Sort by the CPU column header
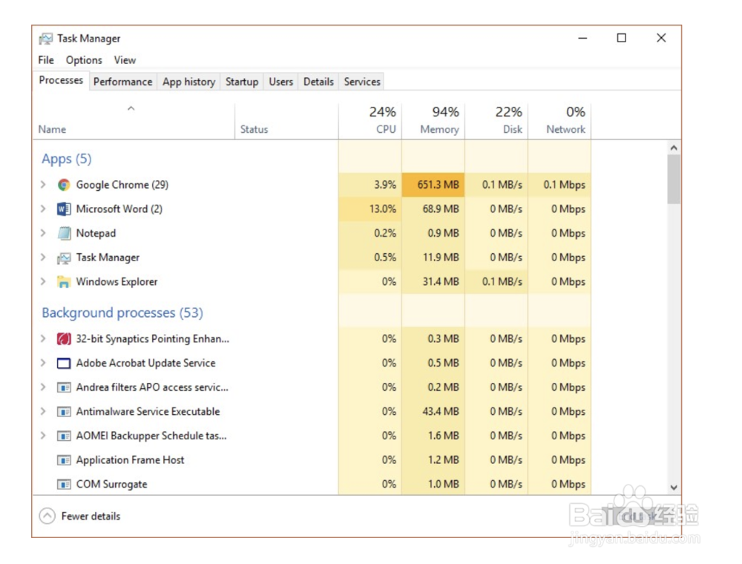Screen dimensions: 742x564 tap(370, 121)
